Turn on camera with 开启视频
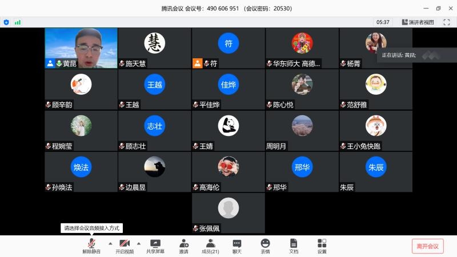 click(125, 246)
